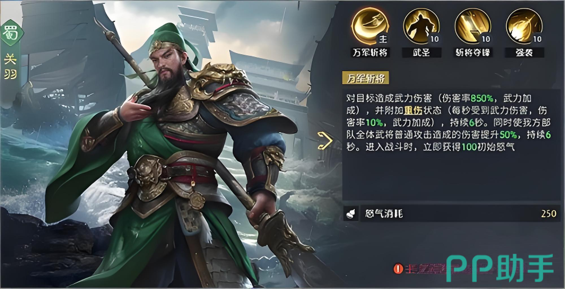Click the gold 万军斩将 skill title tag
This screenshot has width=565, height=289.
366,78
